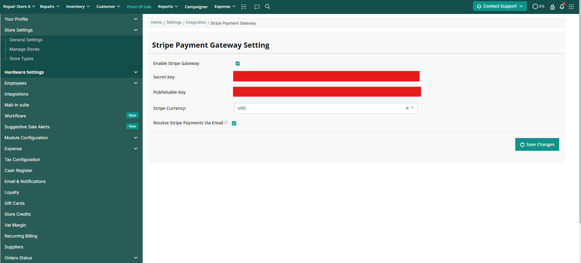This screenshot has height=263, width=581.
Task: Go to the Settings breadcrumb
Action: (174, 22)
